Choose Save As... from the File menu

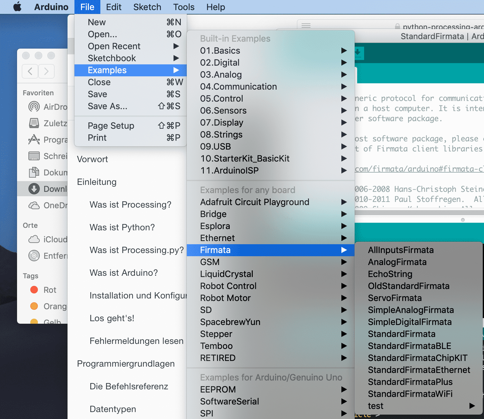[x=131, y=106]
